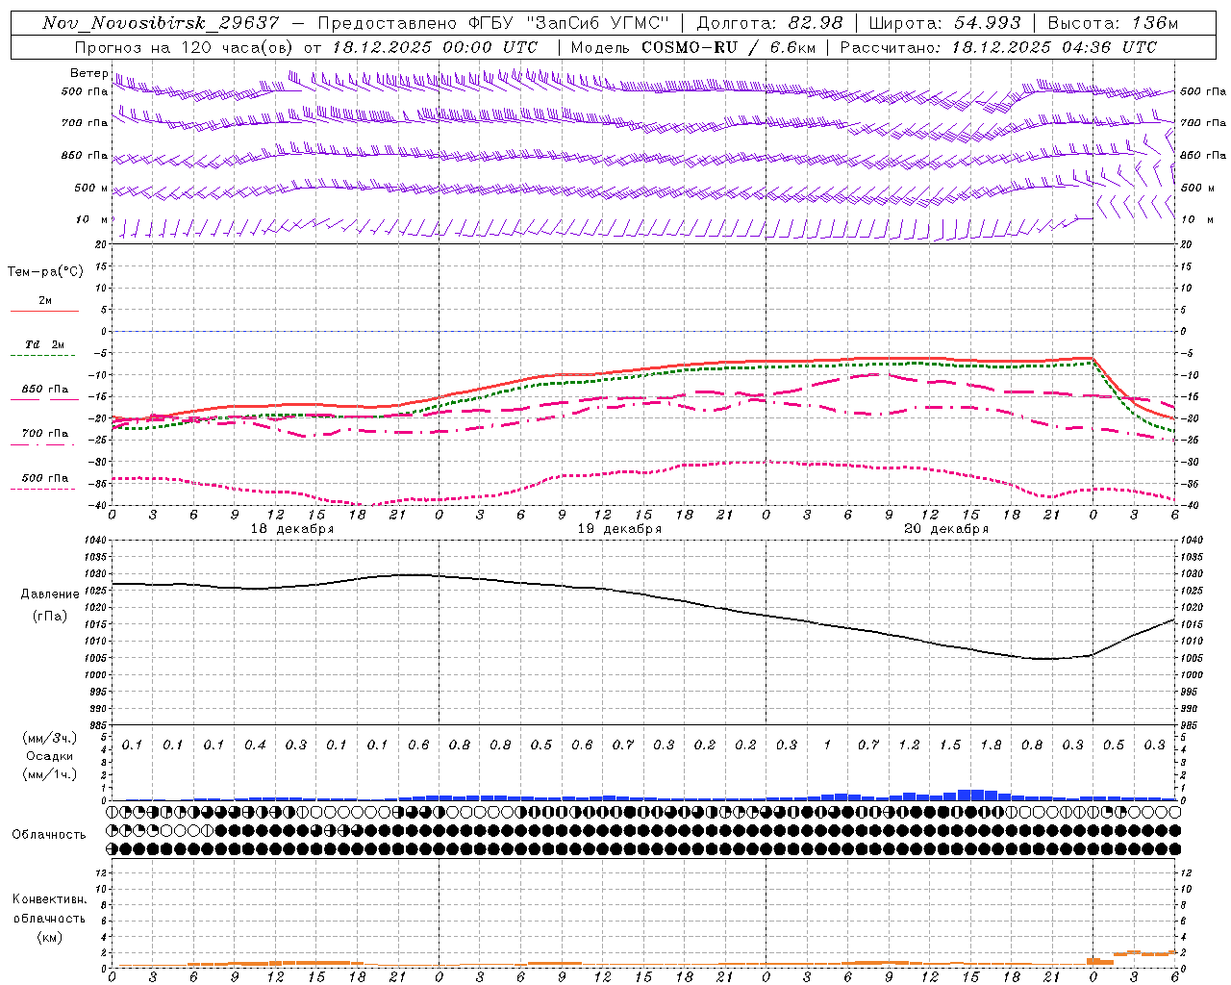The width and height of the screenshot is (1231, 985).
Task: Click the Ветер panel label
Action: point(88,74)
